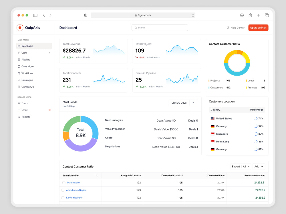Click the CRM icon in sidebar

pos(19,53)
